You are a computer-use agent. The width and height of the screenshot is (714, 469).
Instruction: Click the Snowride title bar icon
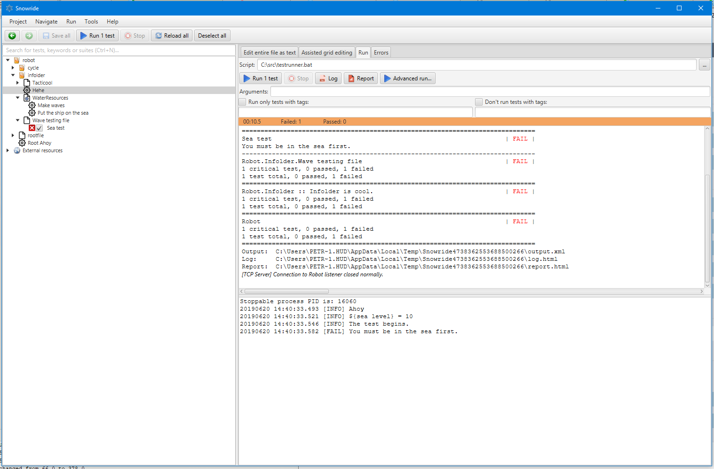pyautogui.click(x=9, y=8)
